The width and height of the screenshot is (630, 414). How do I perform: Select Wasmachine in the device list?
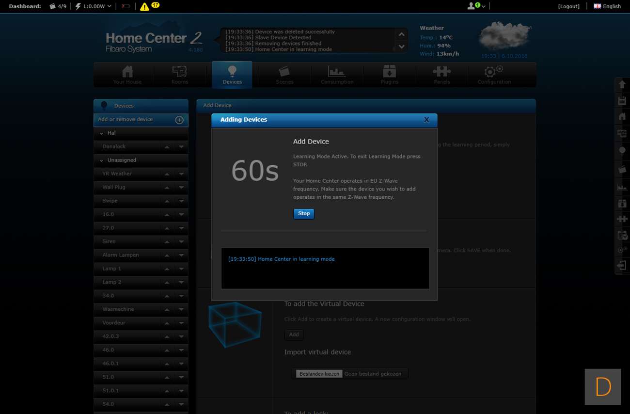[x=118, y=309]
